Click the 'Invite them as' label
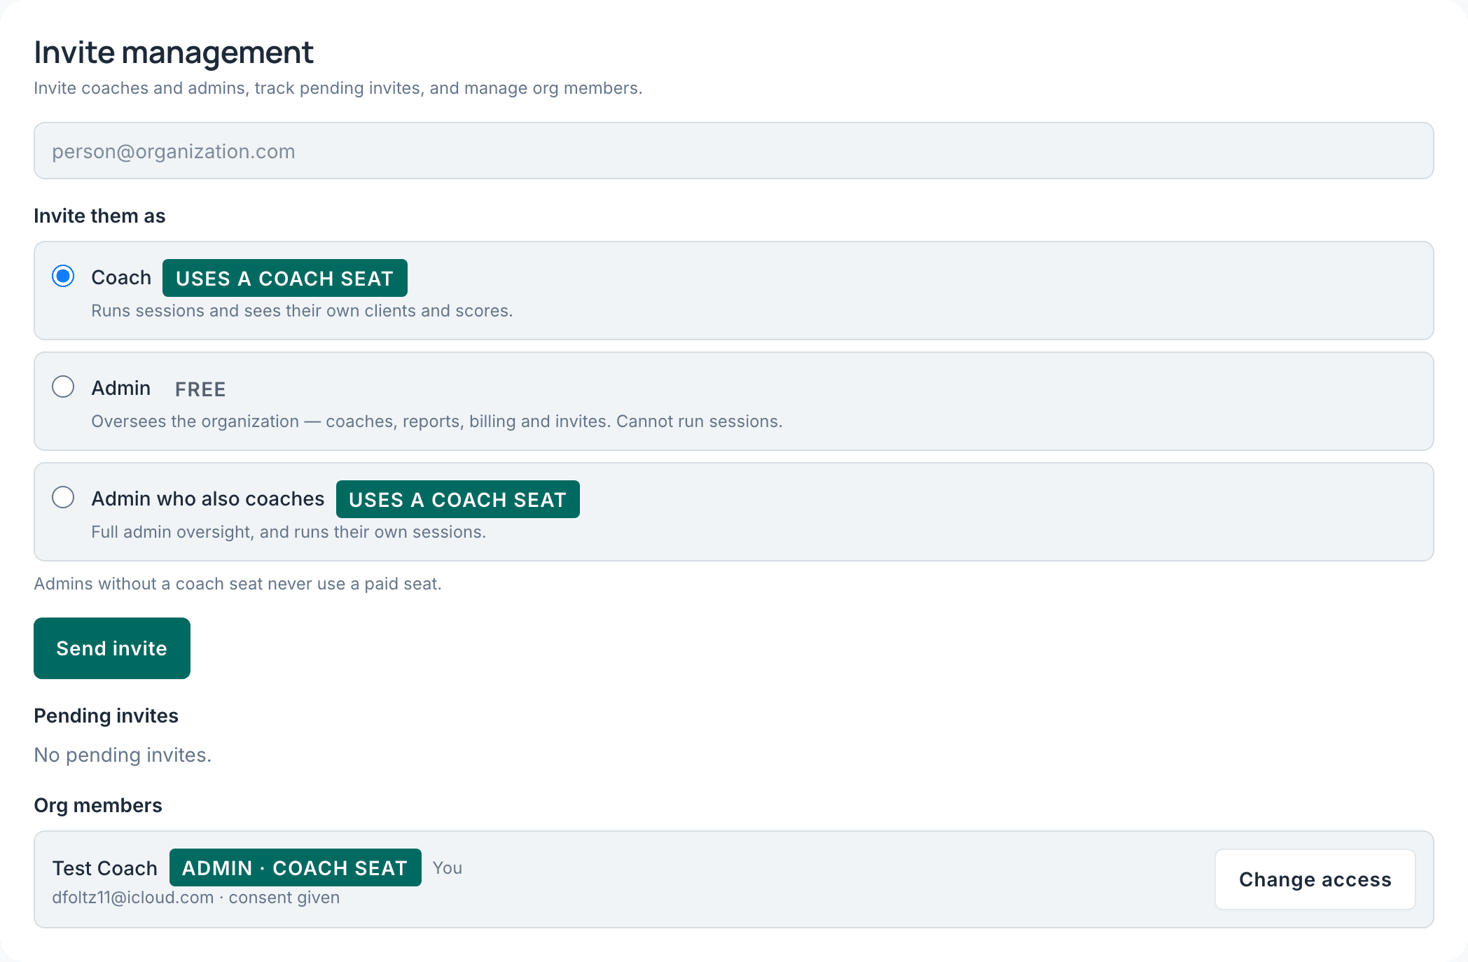 pyautogui.click(x=99, y=216)
